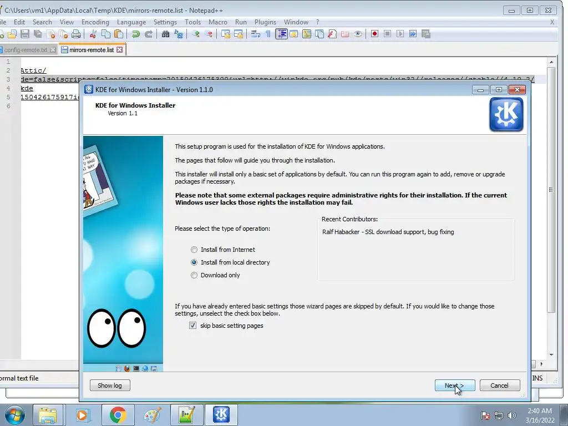This screenshot has height=426, width=568.
Task: Open the Windows Start button
Action: tap(14, 415)
